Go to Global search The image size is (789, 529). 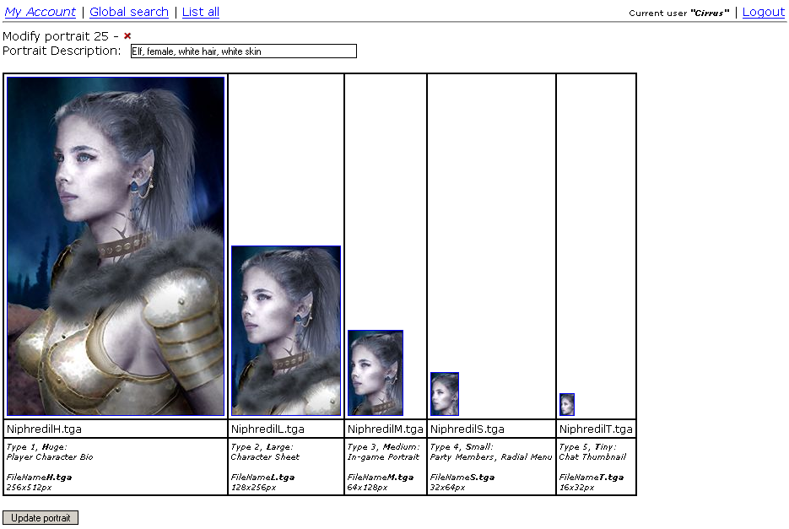point(129,12)
